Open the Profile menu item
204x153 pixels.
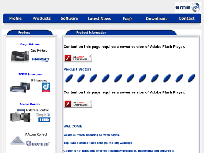tap(15, 18)
